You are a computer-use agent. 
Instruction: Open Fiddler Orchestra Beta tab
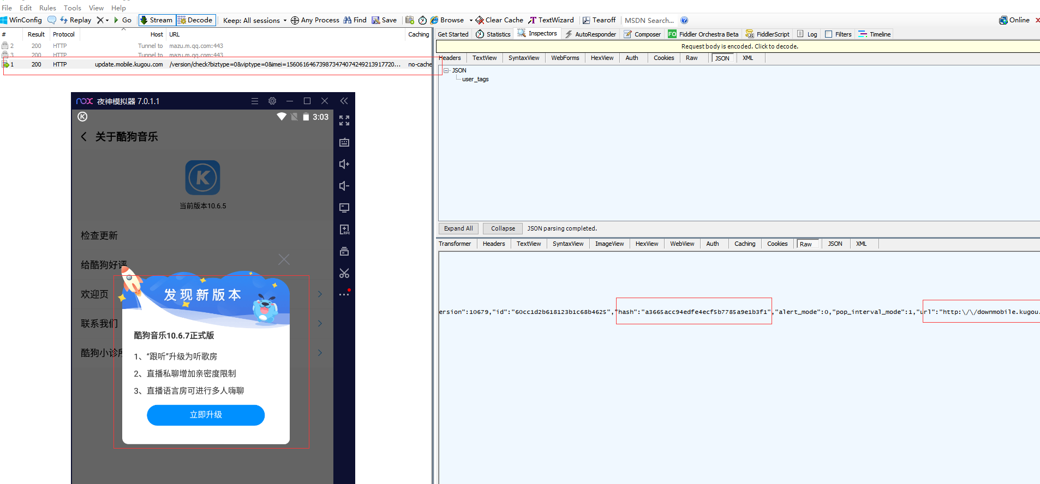(x=703, y=34)
